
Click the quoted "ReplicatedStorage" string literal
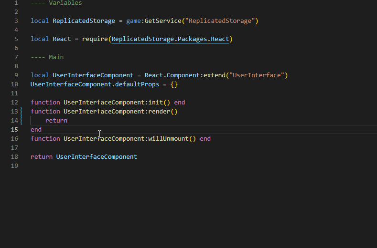tap(220, 21)
